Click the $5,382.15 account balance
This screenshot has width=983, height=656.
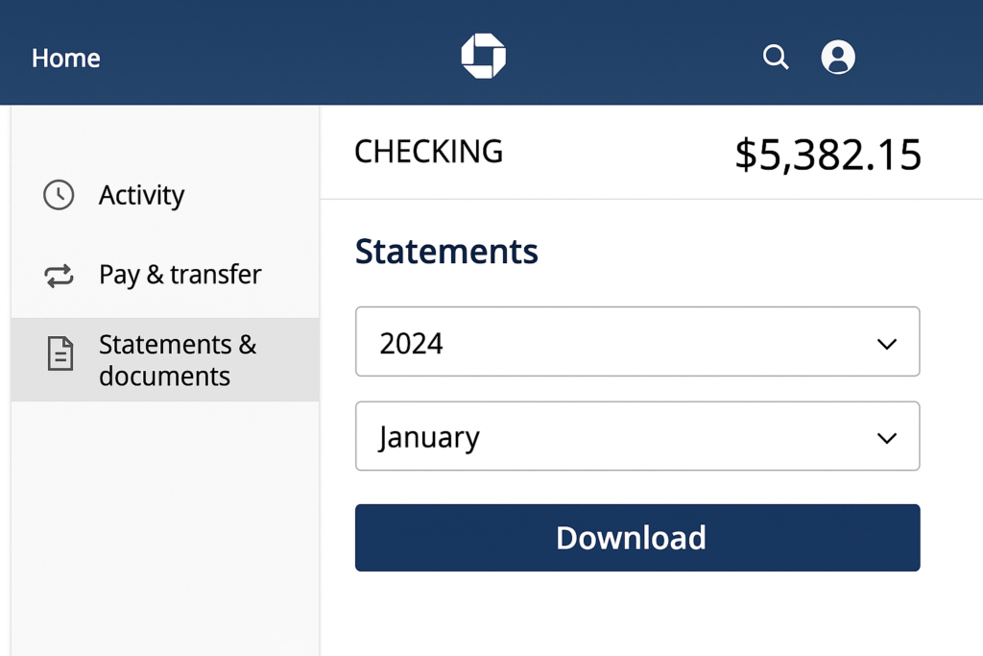[827, 155]
